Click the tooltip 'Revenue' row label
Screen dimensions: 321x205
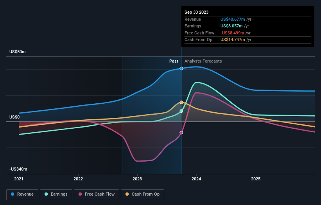click(193, 19)
